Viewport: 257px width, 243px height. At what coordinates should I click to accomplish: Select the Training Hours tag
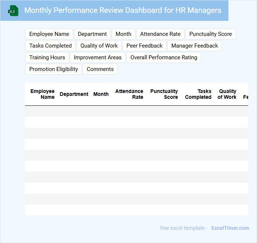tap(47, 57)
